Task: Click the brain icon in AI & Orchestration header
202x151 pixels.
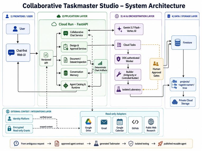Action: 117,16
